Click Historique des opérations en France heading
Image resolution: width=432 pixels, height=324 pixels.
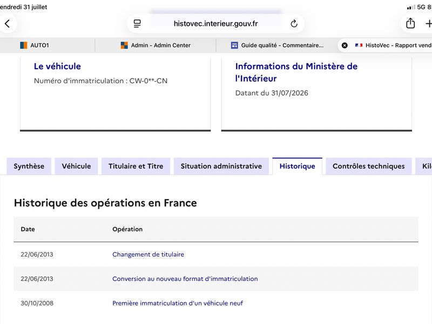coord(105,203)
